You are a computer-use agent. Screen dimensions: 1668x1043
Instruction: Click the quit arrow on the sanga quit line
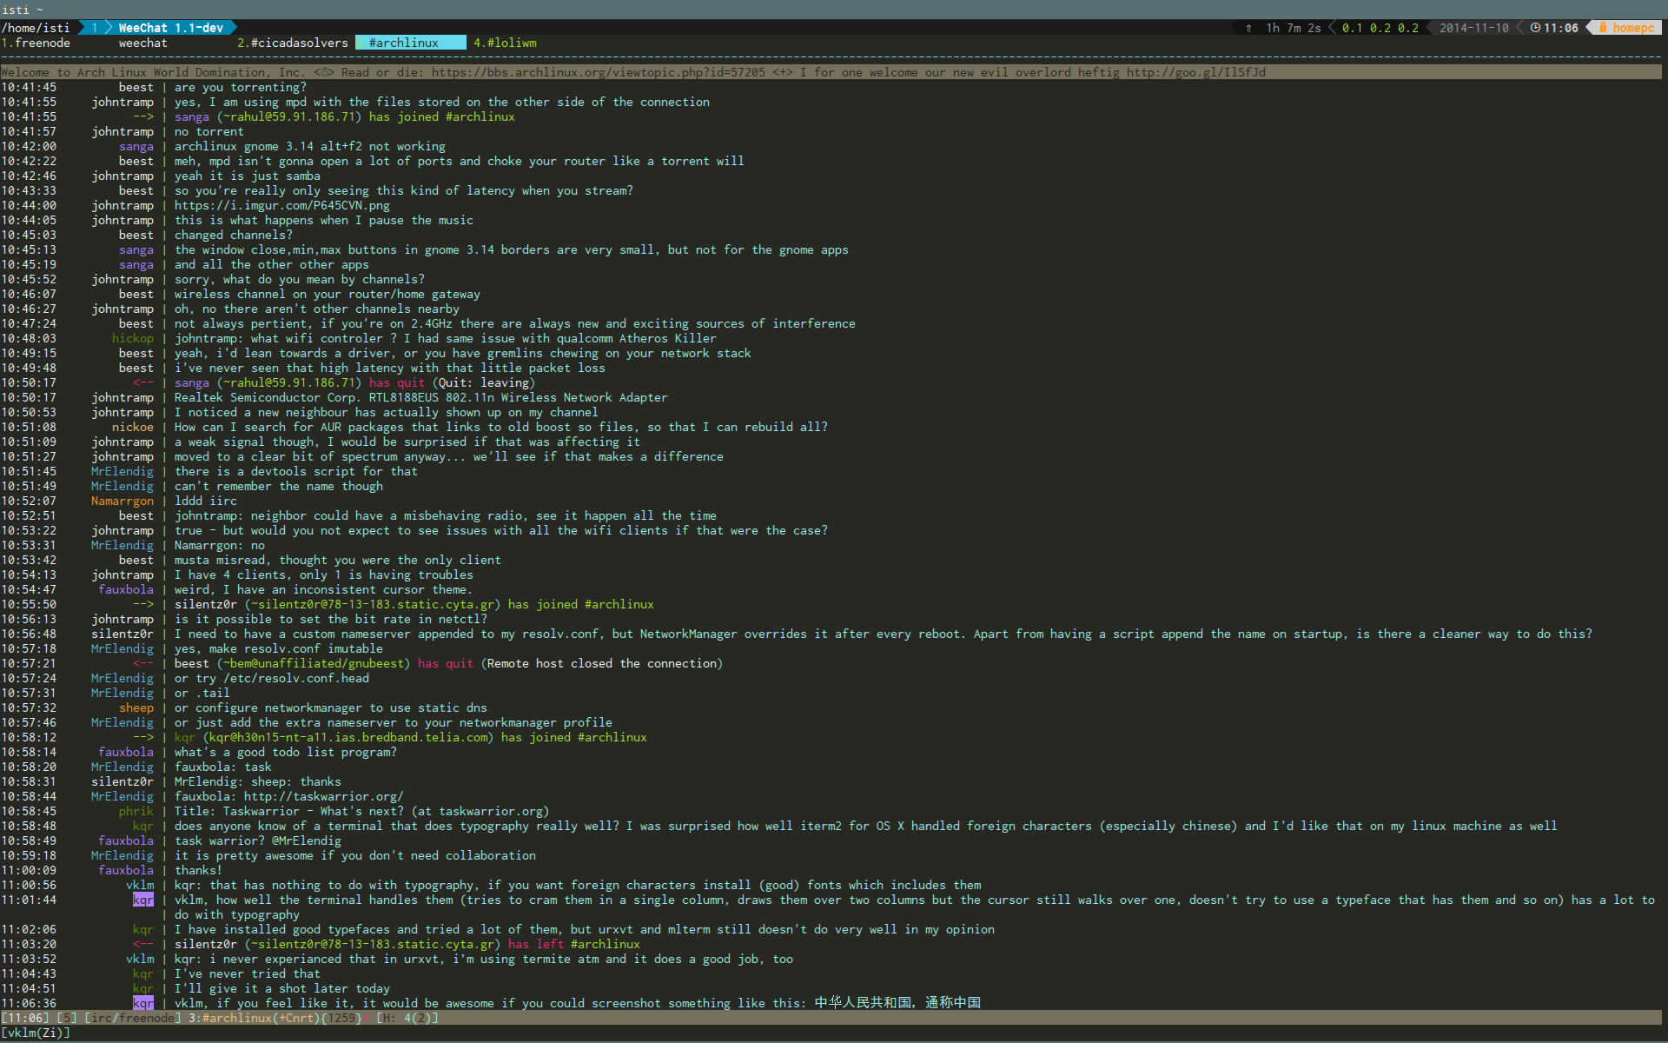(x=143, y=382)
